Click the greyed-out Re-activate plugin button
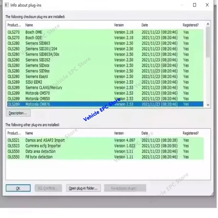This screenshot has width=218, height=218. [125, 188]
